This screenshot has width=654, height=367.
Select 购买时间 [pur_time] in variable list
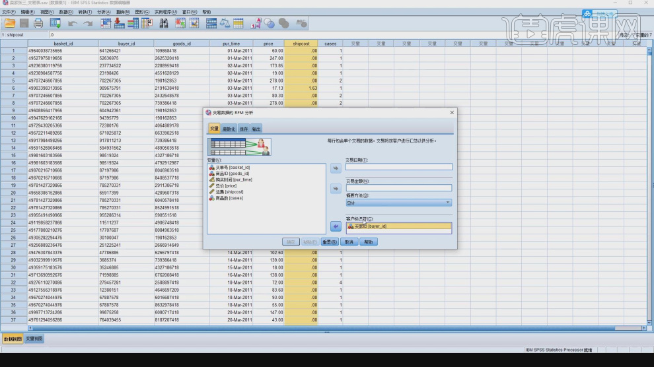(231, 180)
